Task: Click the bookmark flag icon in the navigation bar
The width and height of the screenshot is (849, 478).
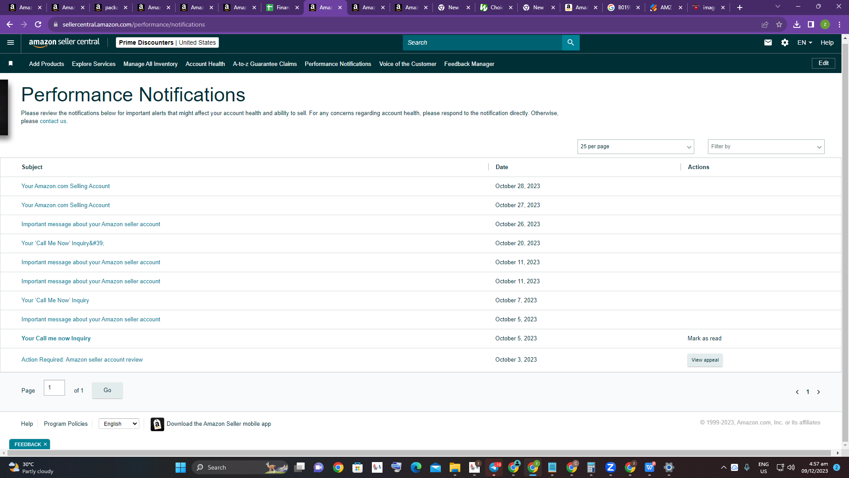Action: (11, 64)
